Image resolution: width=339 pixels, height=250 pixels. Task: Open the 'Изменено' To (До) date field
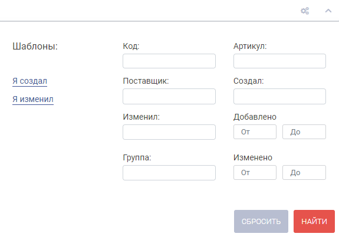pyautogui.click(x=304, y=172)
